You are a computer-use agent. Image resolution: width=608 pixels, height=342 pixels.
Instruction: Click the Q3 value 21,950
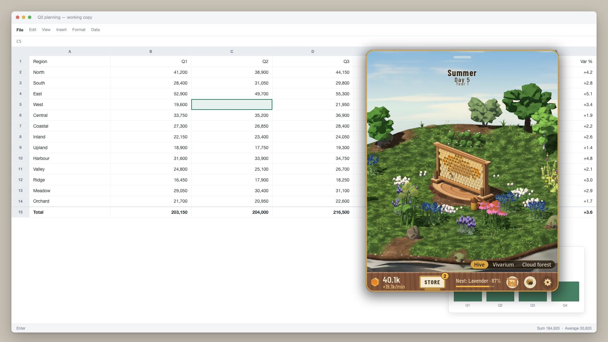[x=313, y=104]
